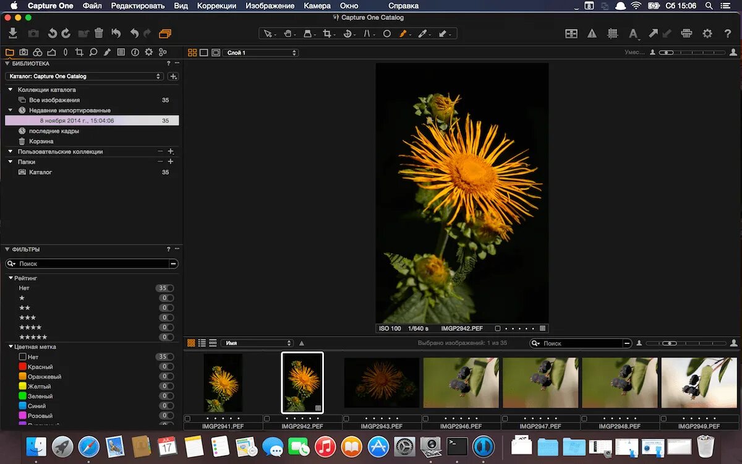Open the Камера menu
The image size is (742, 464).
coord(317,6)
